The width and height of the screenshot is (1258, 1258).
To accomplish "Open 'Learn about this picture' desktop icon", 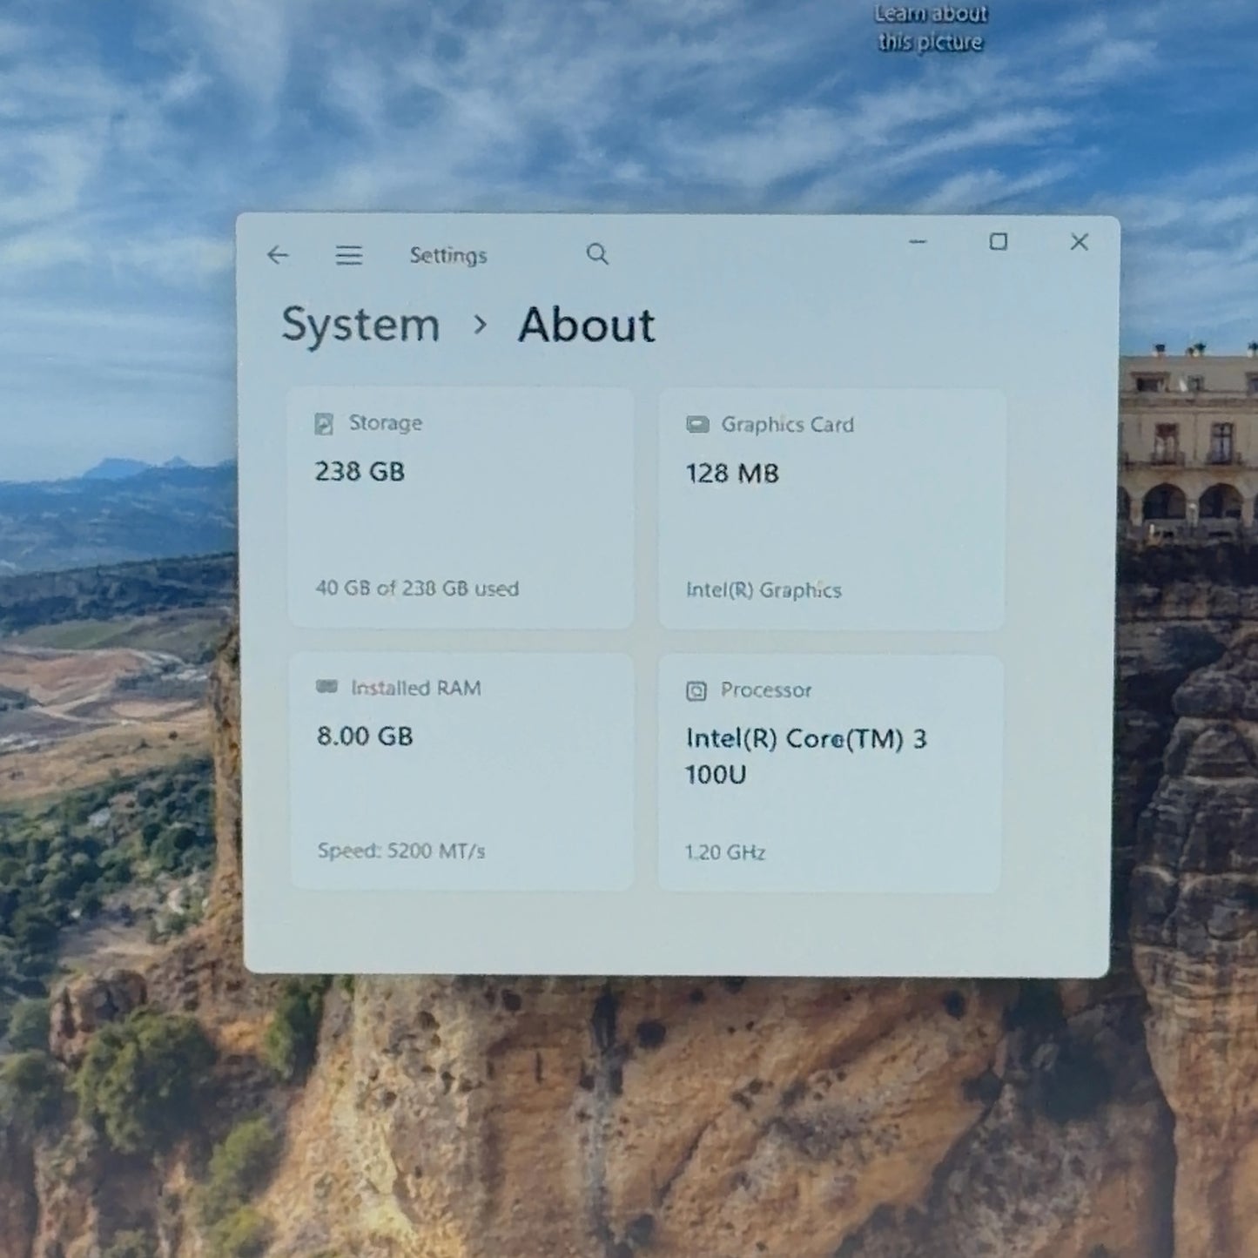I will pos(931,28).
